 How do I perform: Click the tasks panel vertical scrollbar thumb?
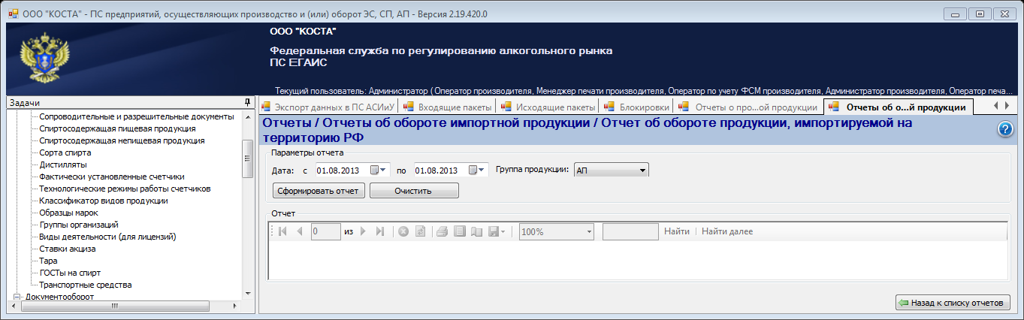(247, 158)
